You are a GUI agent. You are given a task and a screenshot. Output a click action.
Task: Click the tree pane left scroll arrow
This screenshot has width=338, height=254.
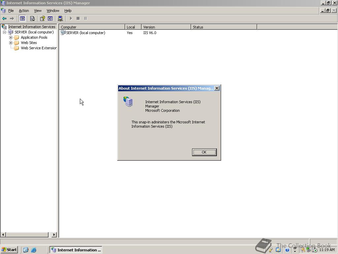(x=3, y=234)
